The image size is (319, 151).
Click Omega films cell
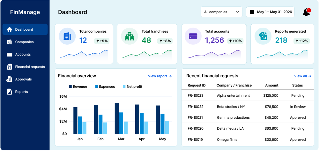point(227,140)
